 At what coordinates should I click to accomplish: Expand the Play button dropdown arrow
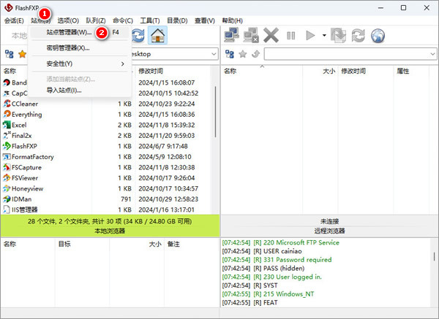[x=323, y=35]
